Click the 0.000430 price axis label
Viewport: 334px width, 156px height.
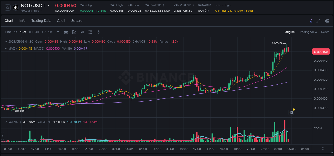[x=320, y=70]
